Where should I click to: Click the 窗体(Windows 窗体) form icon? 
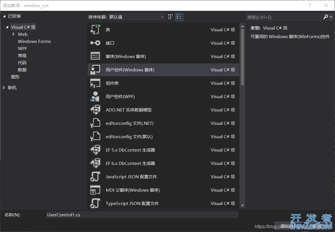point(95,56)
